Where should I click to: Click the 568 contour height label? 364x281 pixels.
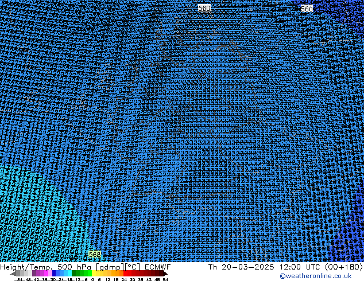coord(95,255)
